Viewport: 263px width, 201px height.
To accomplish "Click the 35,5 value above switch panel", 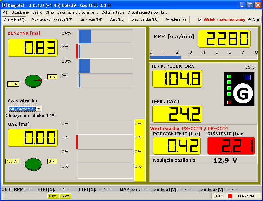I will click(250, 67).
